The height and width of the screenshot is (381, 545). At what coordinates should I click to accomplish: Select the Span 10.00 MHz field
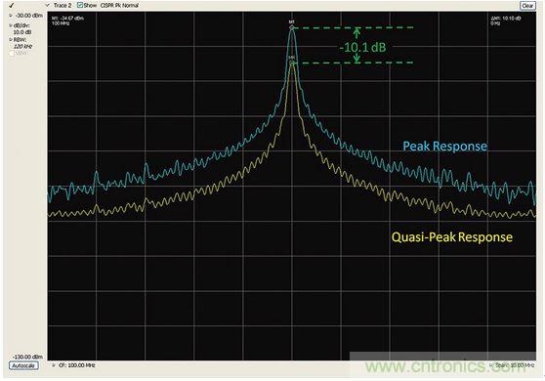[x=514, y=365]
